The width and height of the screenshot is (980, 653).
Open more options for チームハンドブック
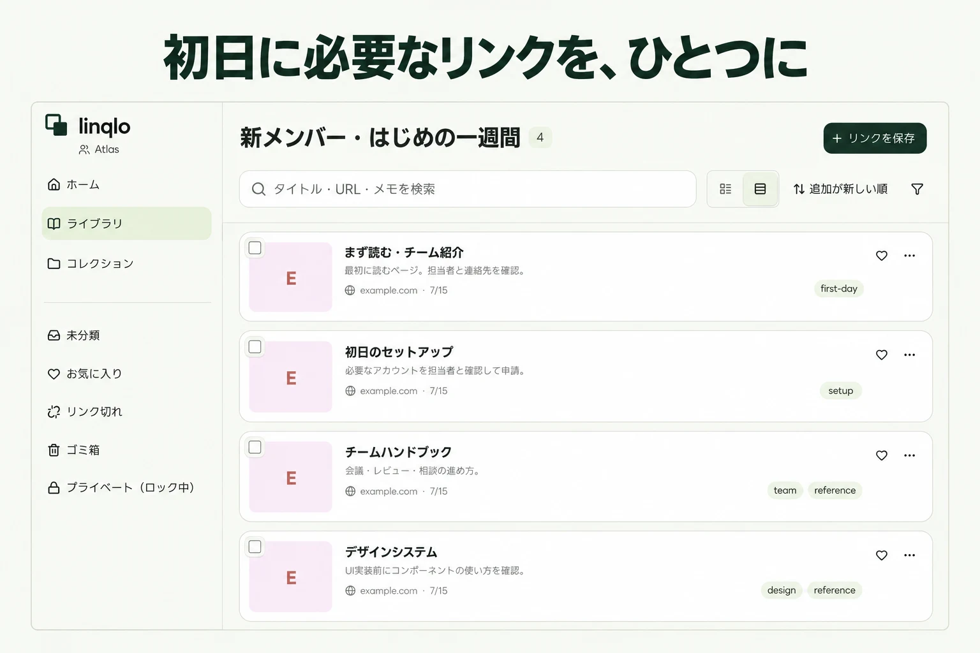pyautogui.click(x=910, y=455)
